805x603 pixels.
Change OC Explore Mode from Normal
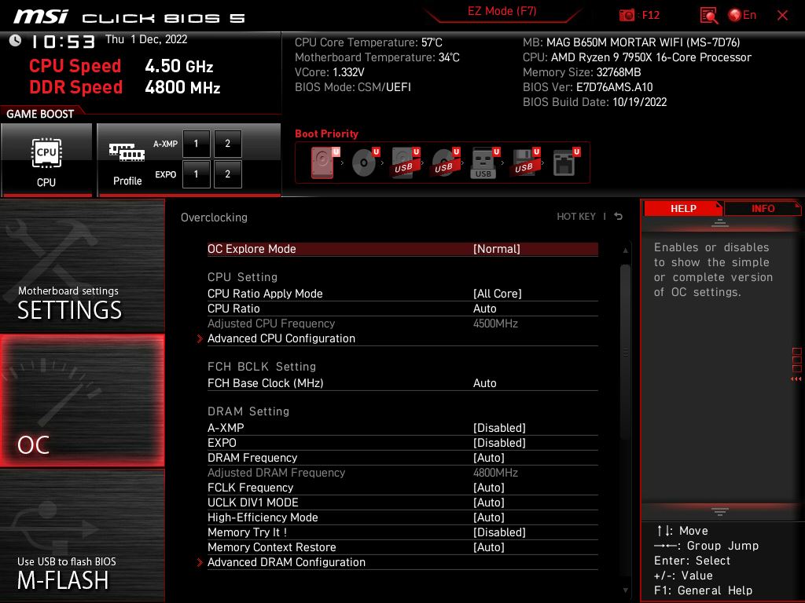(x=402, y=249)
